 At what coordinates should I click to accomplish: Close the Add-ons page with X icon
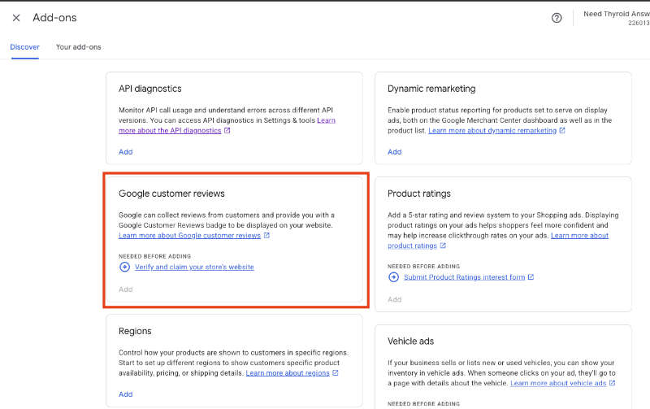pos(16,18)
